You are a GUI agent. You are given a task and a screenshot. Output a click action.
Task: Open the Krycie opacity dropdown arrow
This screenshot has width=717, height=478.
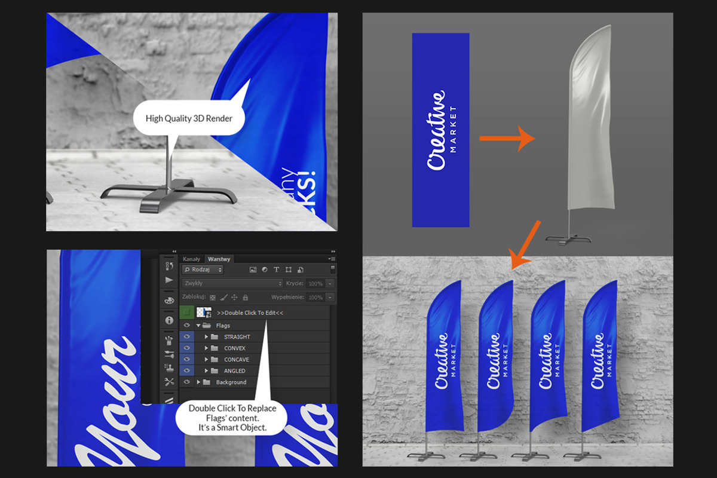pyautogui.click(x=330, y=284)
